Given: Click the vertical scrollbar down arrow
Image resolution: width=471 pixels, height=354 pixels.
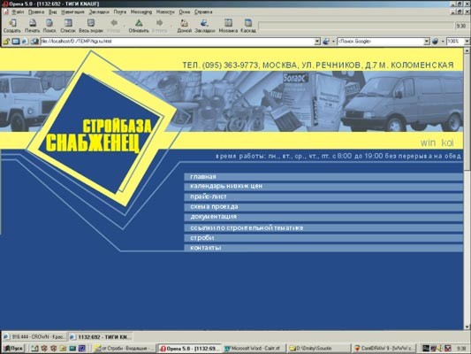Looking at the screenshot, I should tap(467, 327).
